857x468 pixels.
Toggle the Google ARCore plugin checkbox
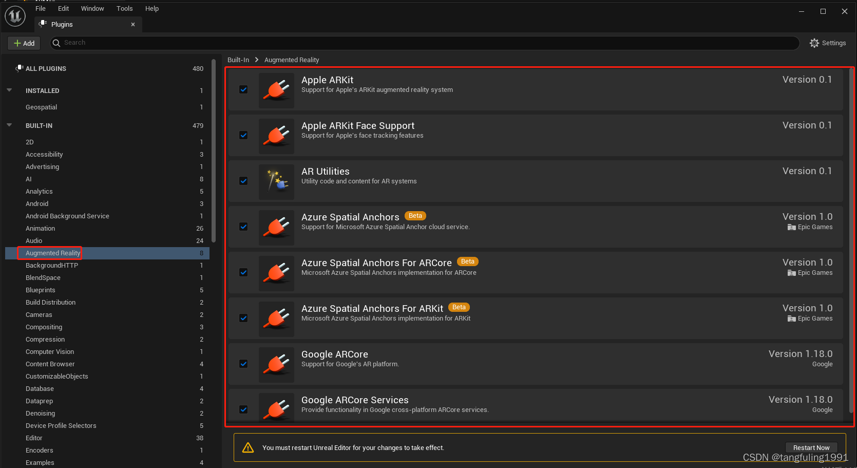point(243,364)
